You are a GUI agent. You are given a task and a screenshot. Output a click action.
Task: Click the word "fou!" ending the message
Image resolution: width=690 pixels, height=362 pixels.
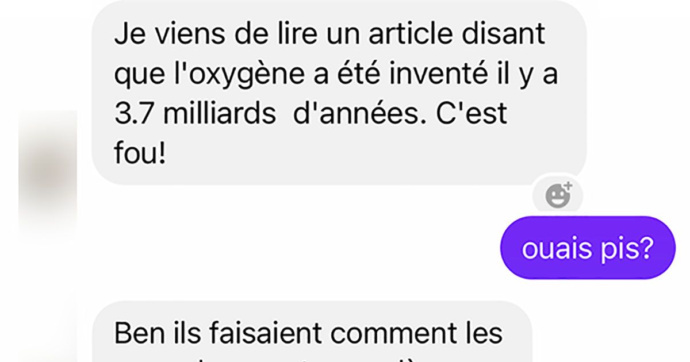pyautogui.click(x=140, y=153)
